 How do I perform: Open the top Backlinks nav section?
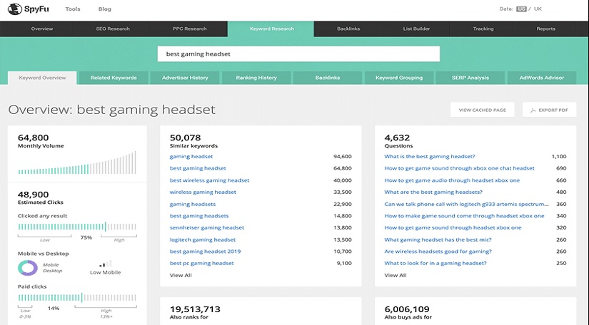tap(348, 29)
